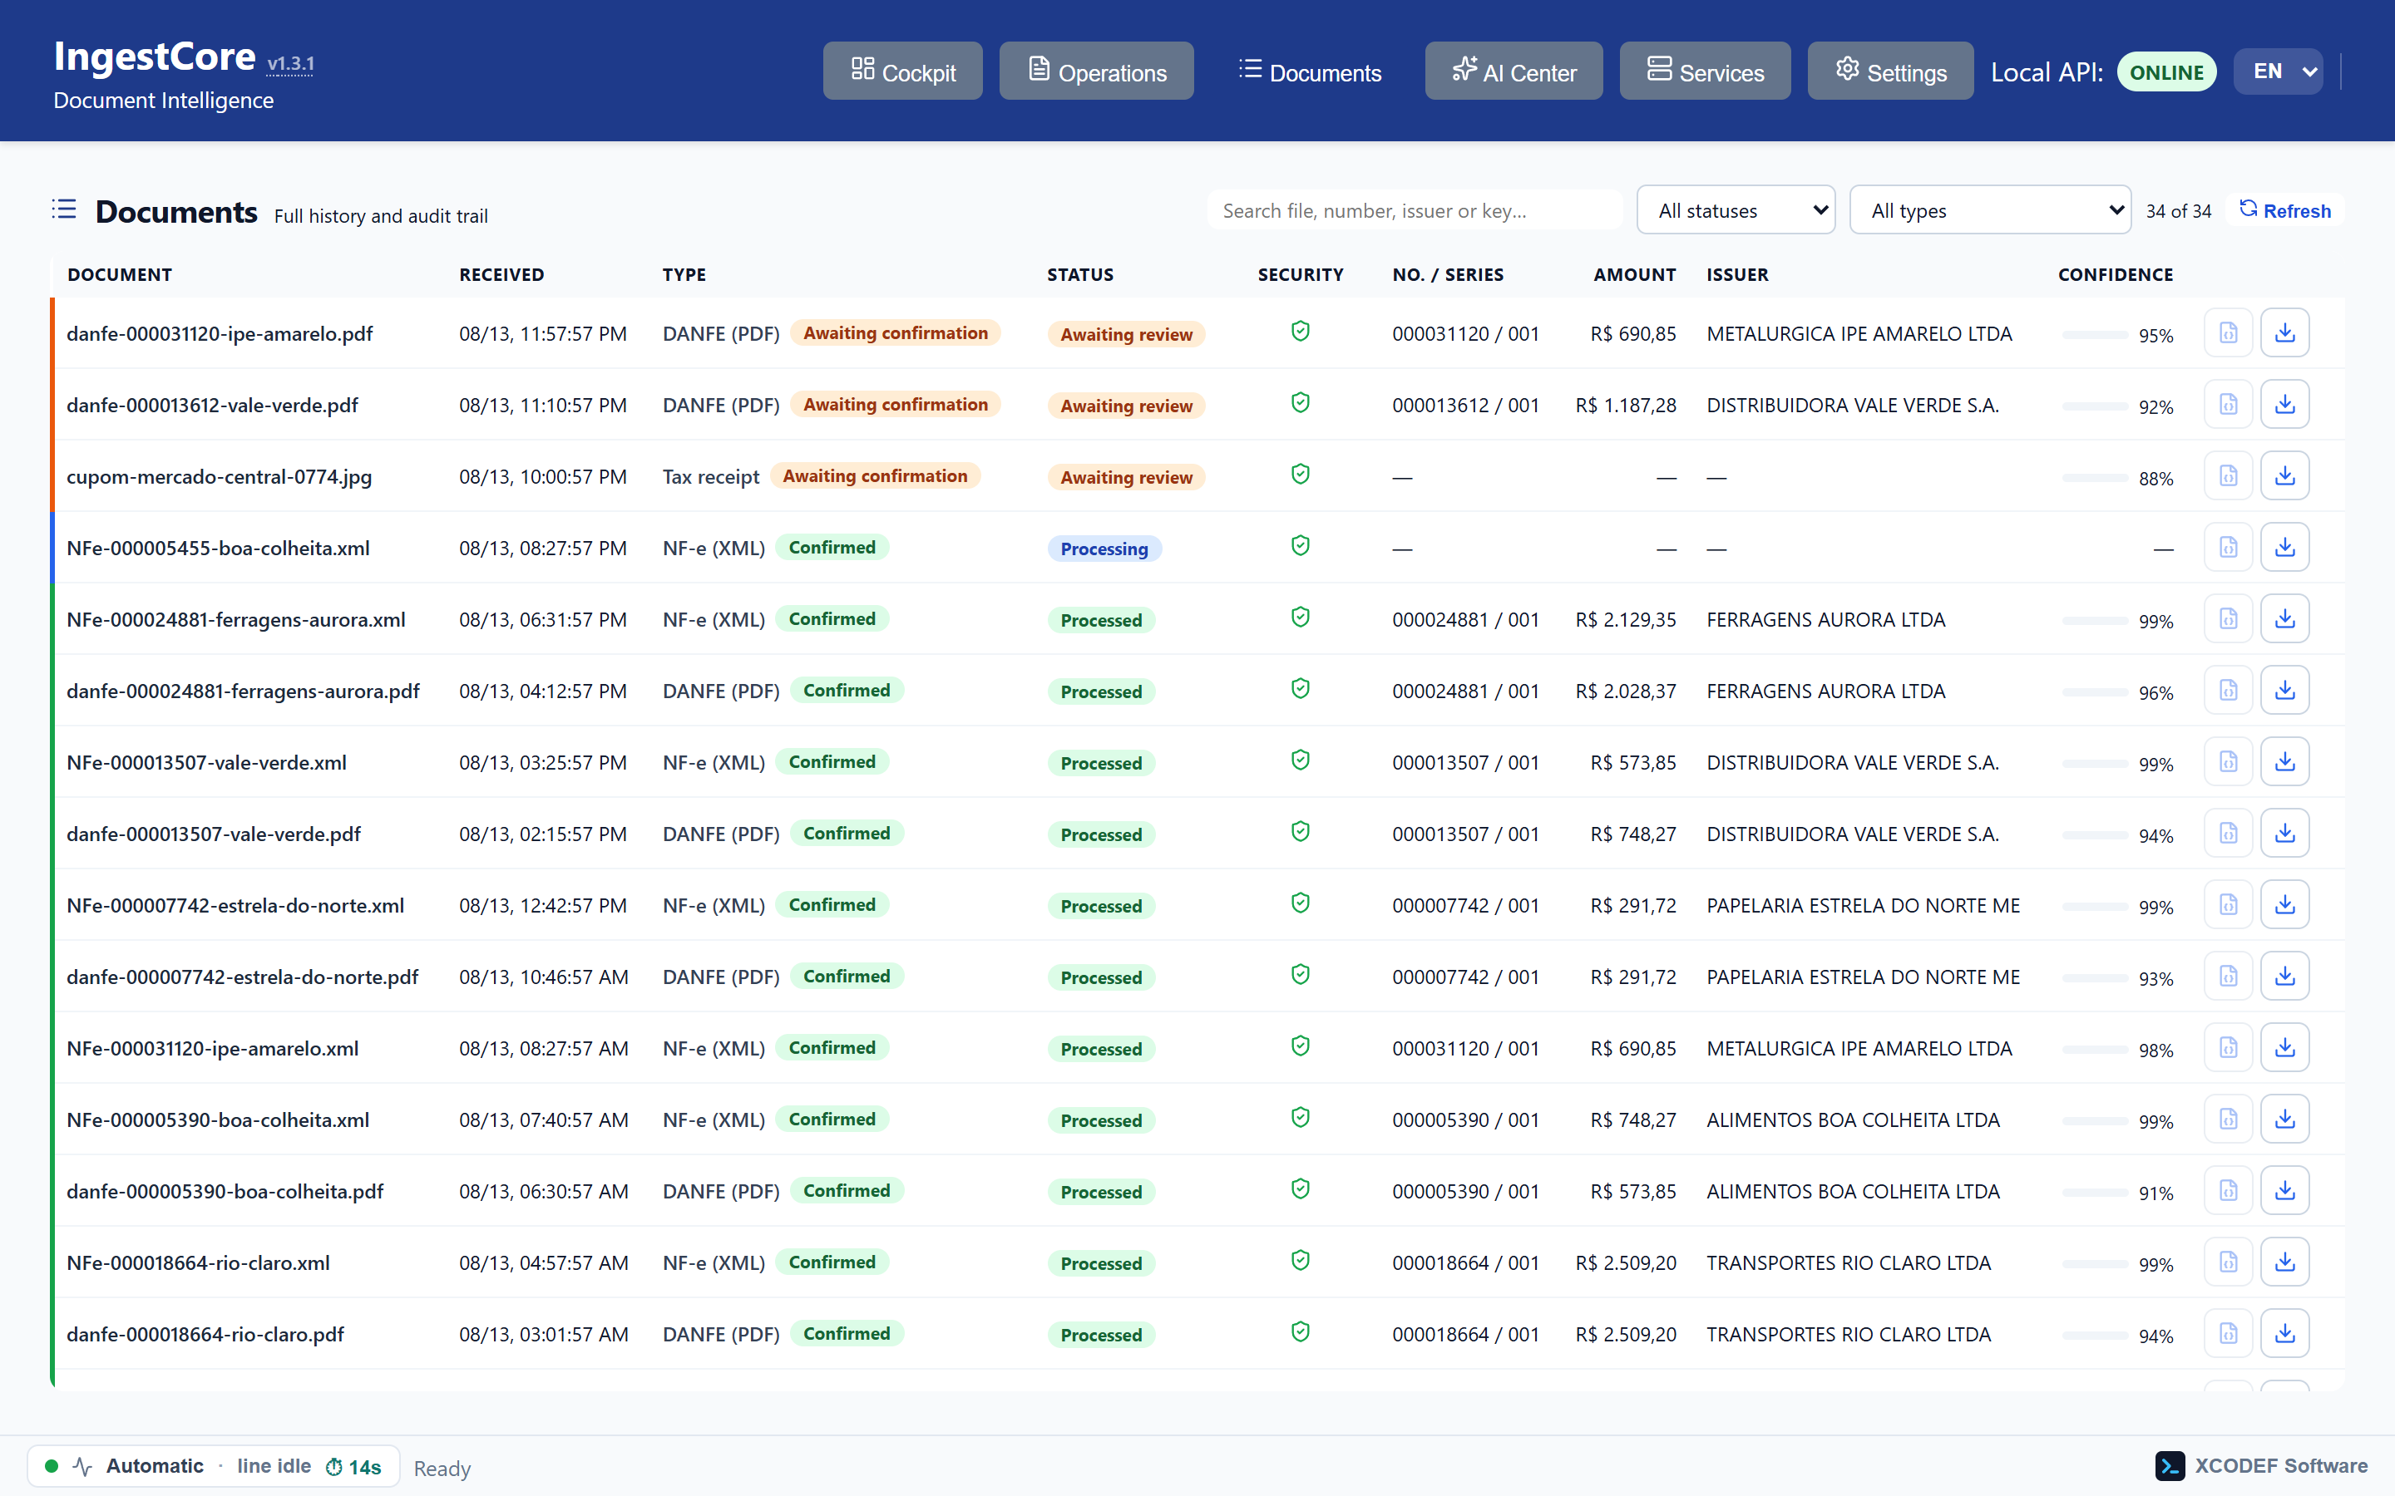Screen dimensions: 2395x1496
Task: Click the 14s timer indicator
Action: [x=353, y=1466]
